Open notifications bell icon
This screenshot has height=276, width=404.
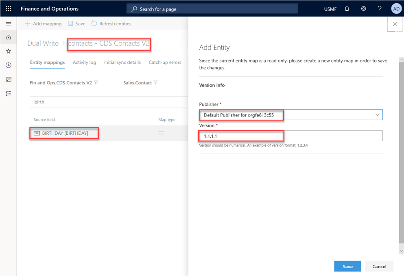click(347, 9)
